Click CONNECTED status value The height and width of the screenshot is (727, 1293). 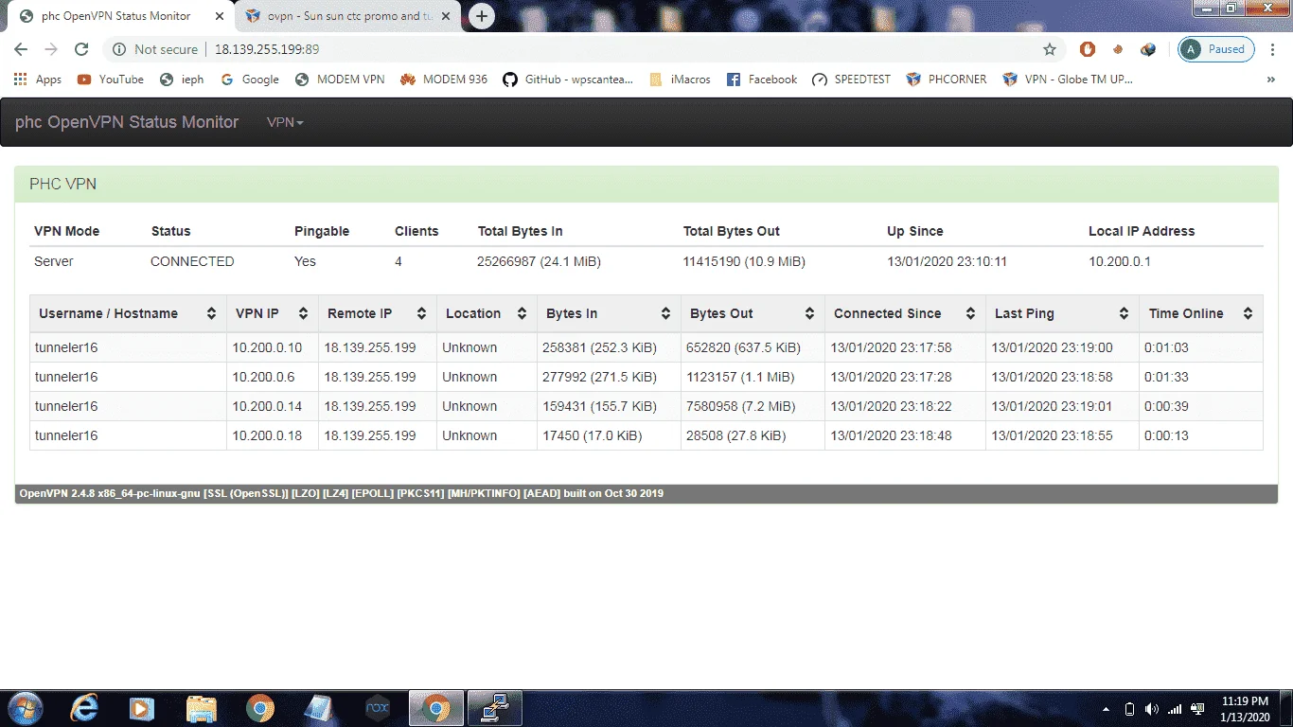point(192,261)
